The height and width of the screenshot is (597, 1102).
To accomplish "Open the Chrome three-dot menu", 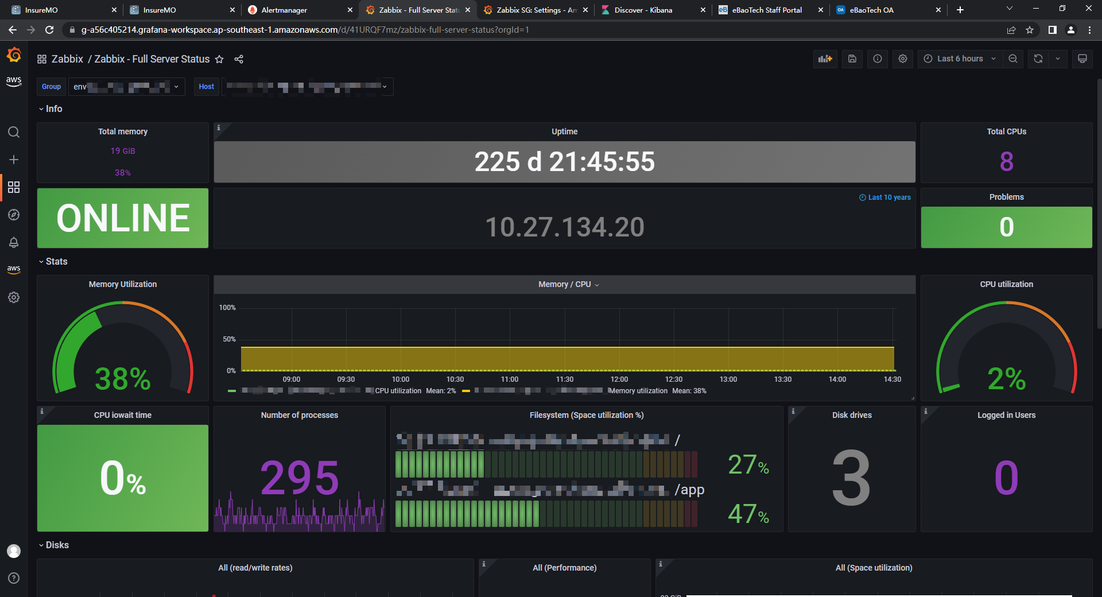I will tap(1089, 30).
